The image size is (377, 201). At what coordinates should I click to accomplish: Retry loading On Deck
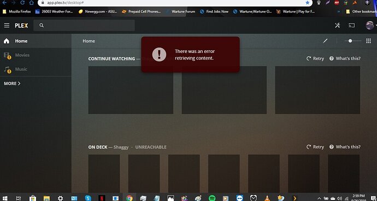(315, 147)
